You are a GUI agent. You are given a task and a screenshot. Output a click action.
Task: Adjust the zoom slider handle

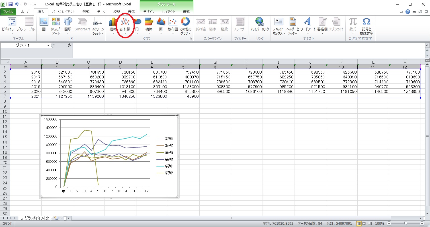[406, 224]
